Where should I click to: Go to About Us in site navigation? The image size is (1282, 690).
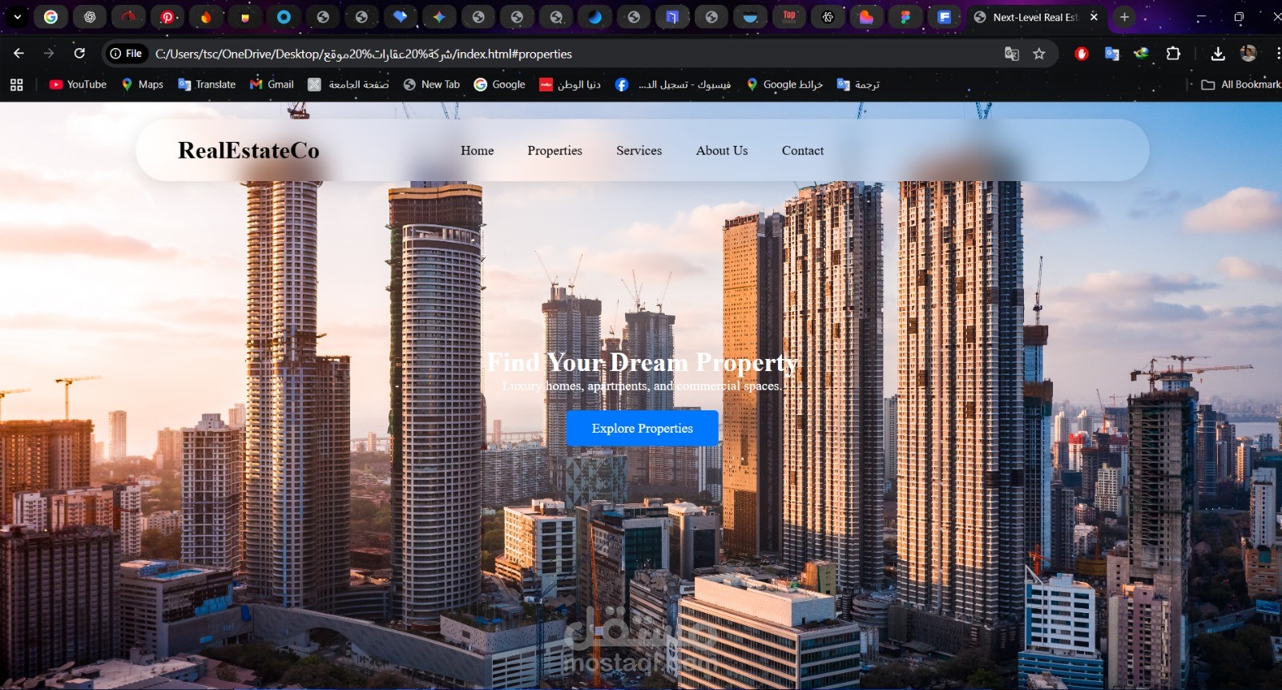tap(722, 151)
